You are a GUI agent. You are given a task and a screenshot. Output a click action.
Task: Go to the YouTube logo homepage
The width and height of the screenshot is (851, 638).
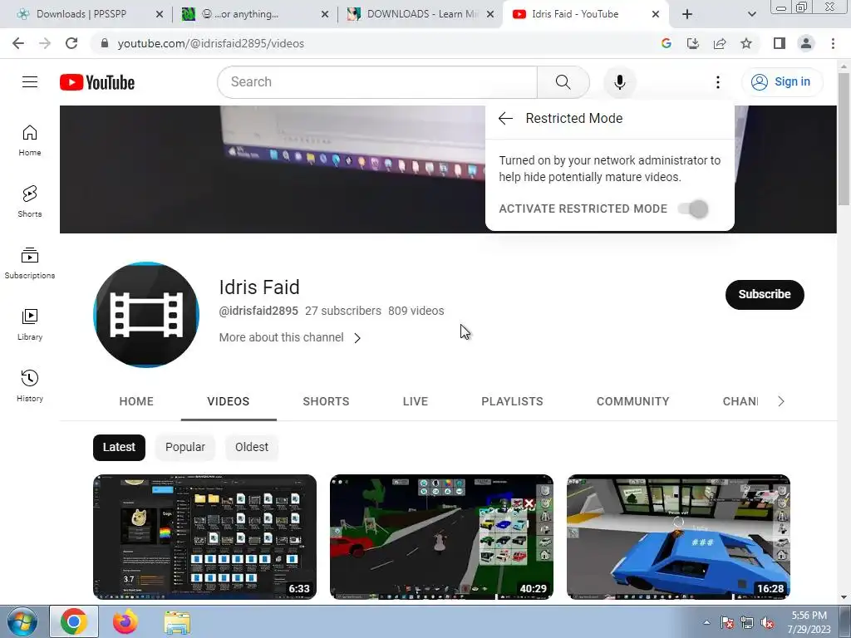pyautogui.click(x=97, y=82)
